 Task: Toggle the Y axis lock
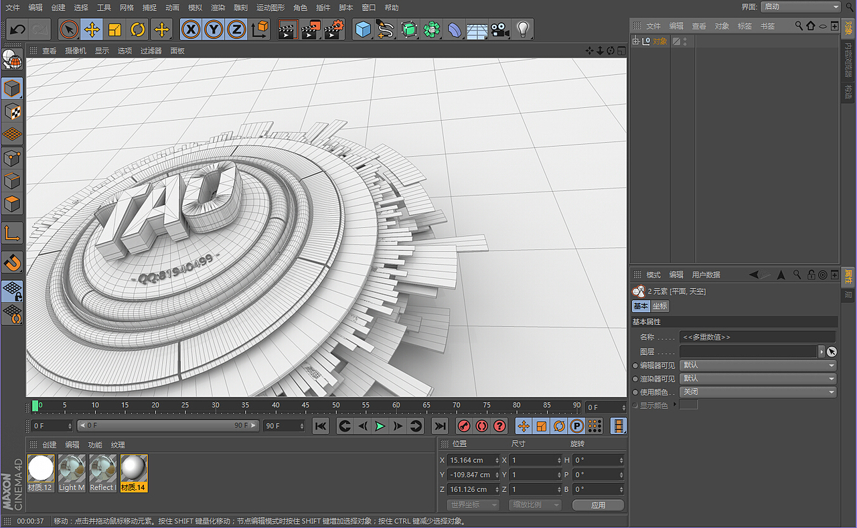(214, 29)
